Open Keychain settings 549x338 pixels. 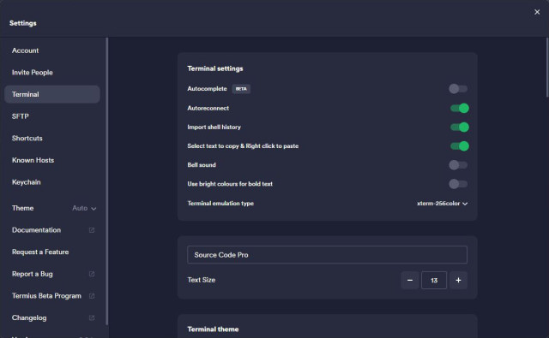tap(52, 182)
